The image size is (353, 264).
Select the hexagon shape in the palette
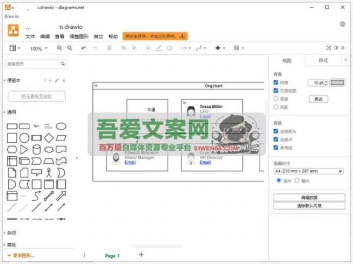tap(12, 149)
